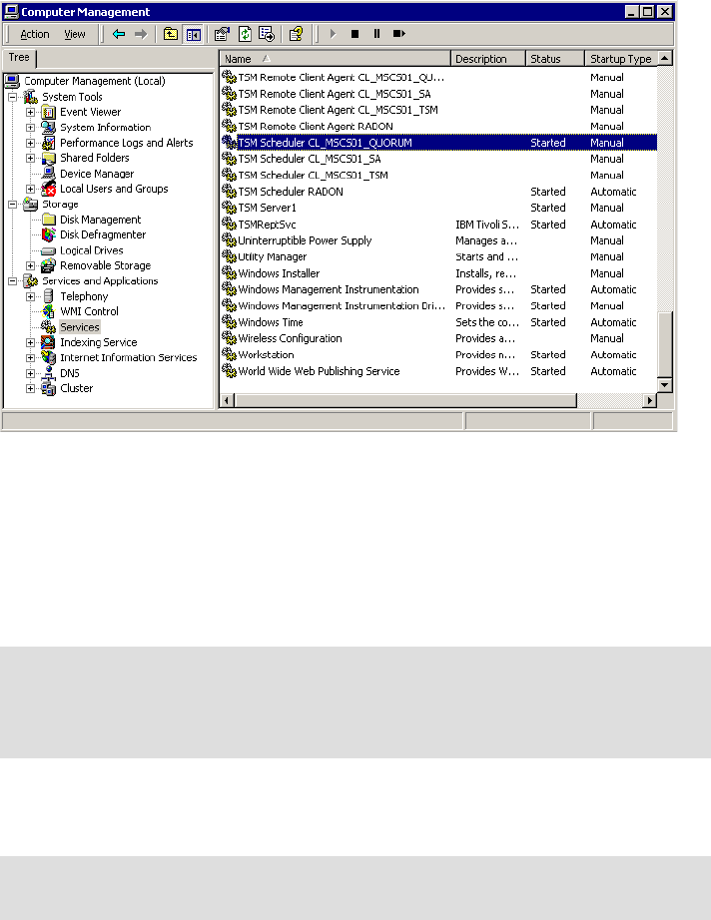711x920 pixels.
Task: Open the View menu
Action: point(75,34)
